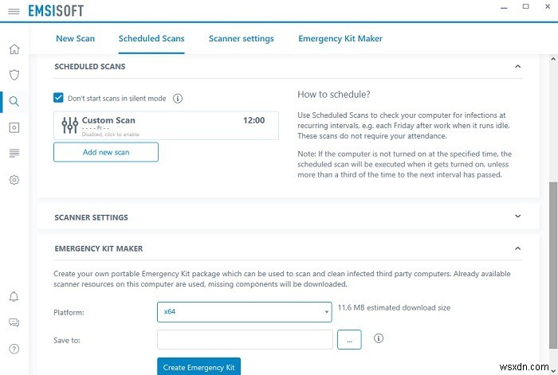Click the info icon beside the silent mode option
The image size is (558, 375).
point(178,99)
